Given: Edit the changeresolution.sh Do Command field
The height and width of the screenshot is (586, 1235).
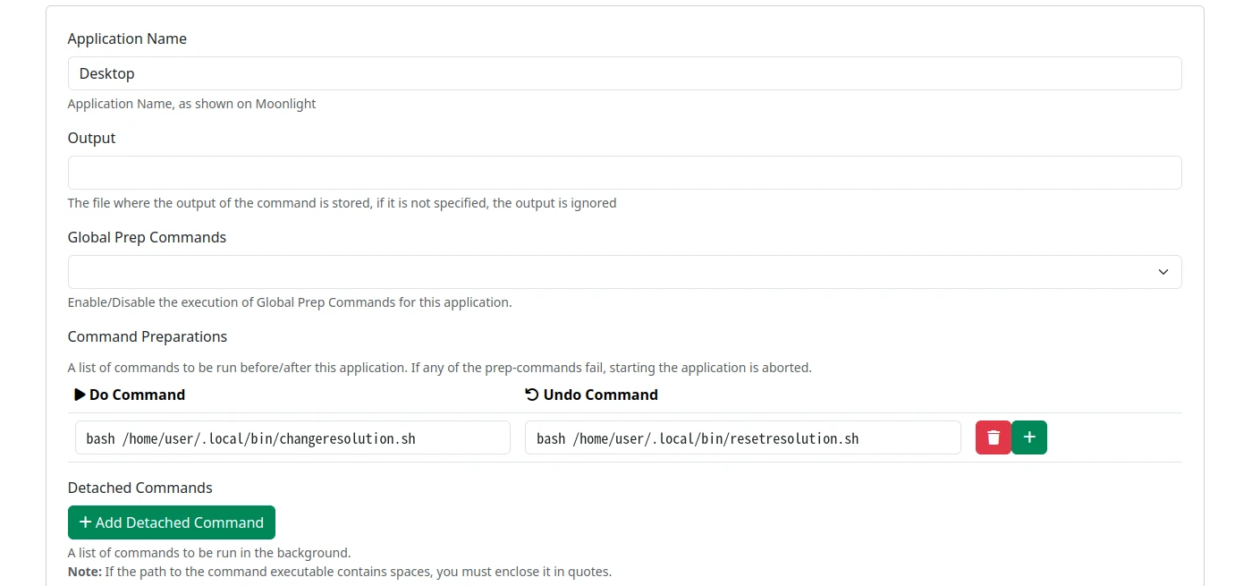Looking at the screenshot, I should click(292, 438).
